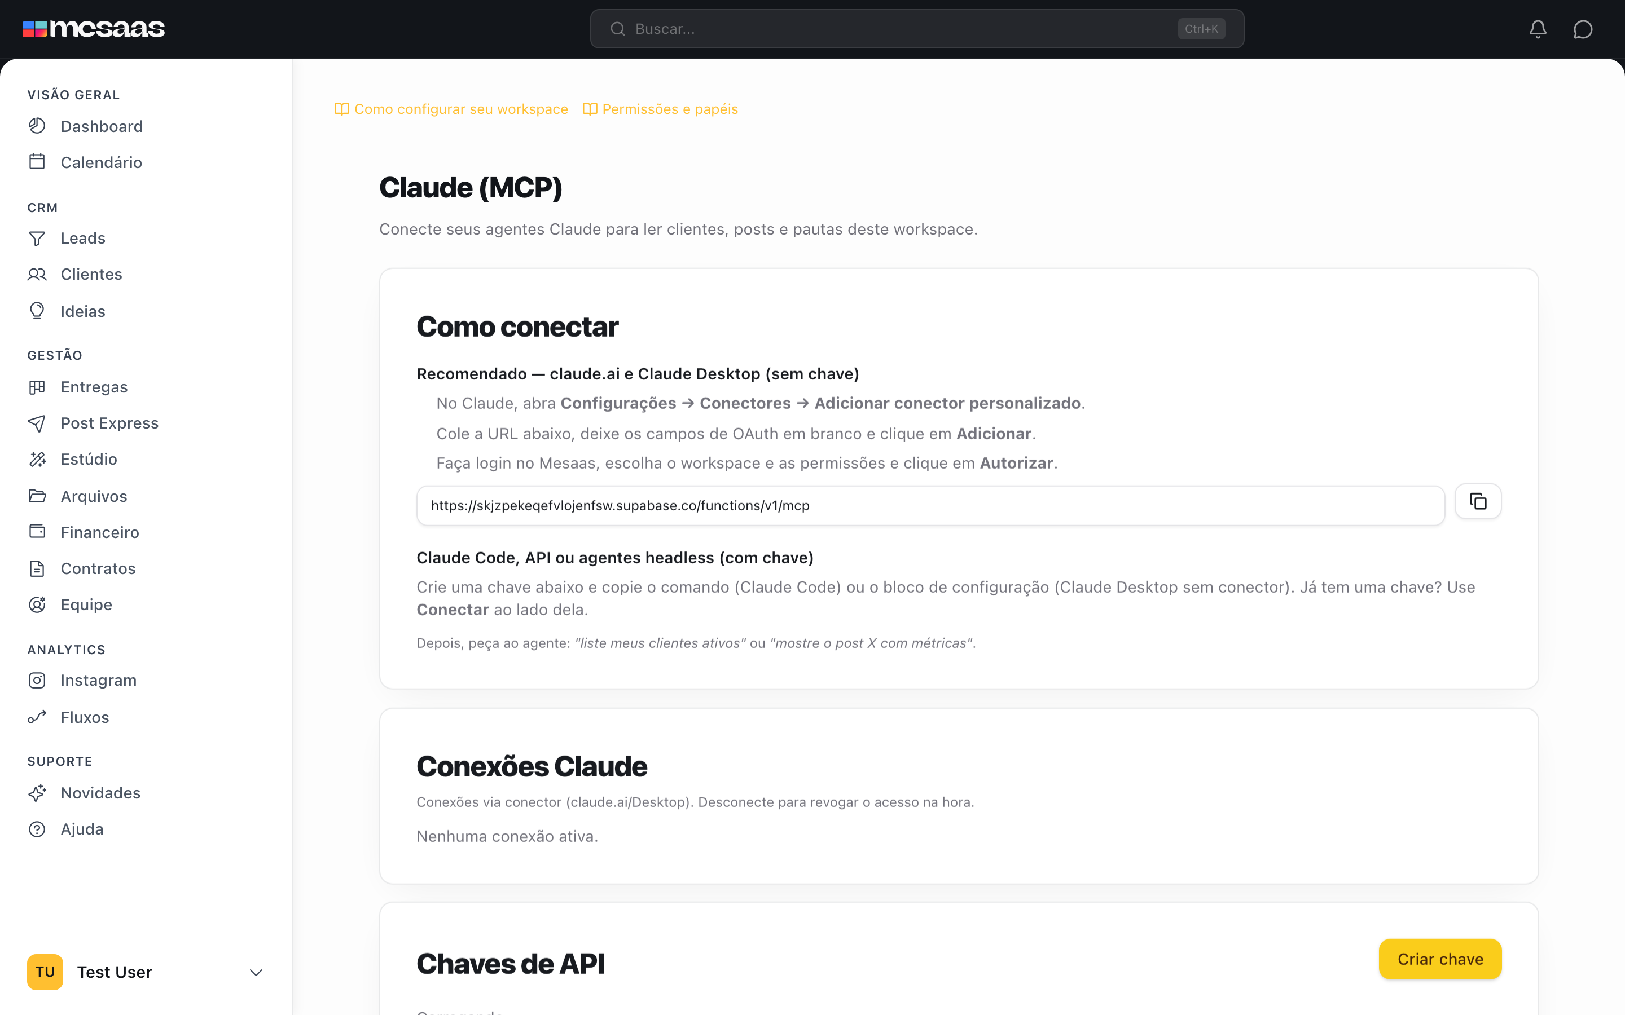This screenshot has width=1625, height=1015.
Task: Click the Arquivos folder icon
Action: pos(37,496)
